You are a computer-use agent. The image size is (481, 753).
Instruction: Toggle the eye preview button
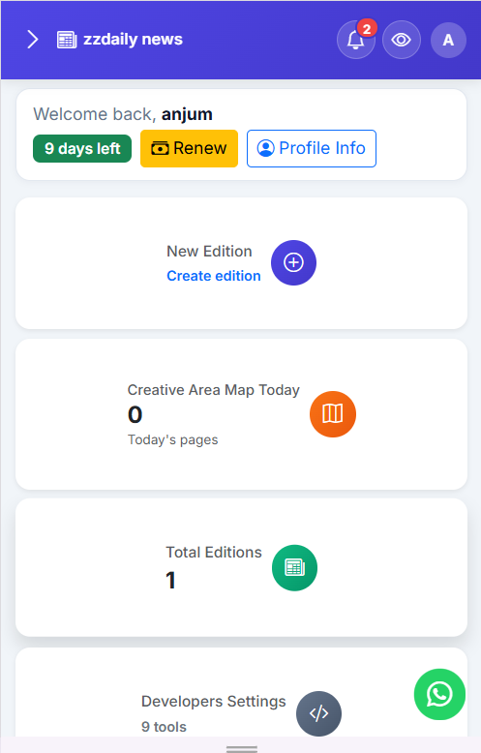pos(402,40)
